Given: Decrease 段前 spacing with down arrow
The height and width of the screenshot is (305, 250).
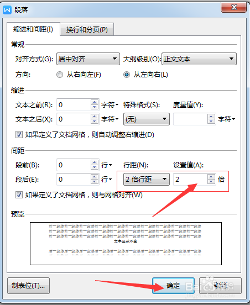Looking at the screenshot, I should (x=95, y=167).
